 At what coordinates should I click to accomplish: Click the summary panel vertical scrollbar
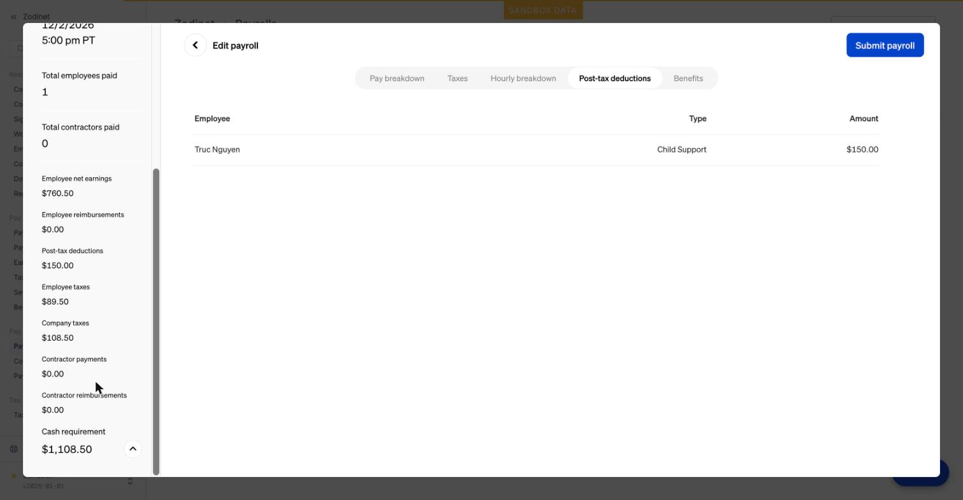tap(156, 322)
